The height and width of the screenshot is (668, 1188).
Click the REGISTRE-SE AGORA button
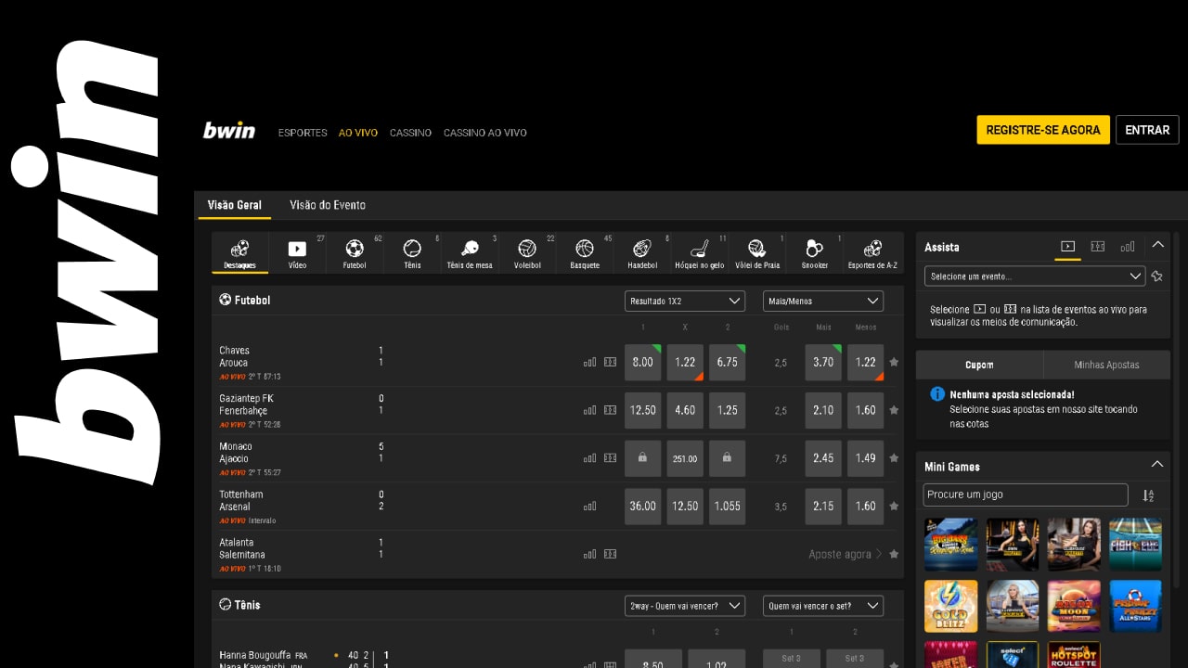pos(1042,130)
